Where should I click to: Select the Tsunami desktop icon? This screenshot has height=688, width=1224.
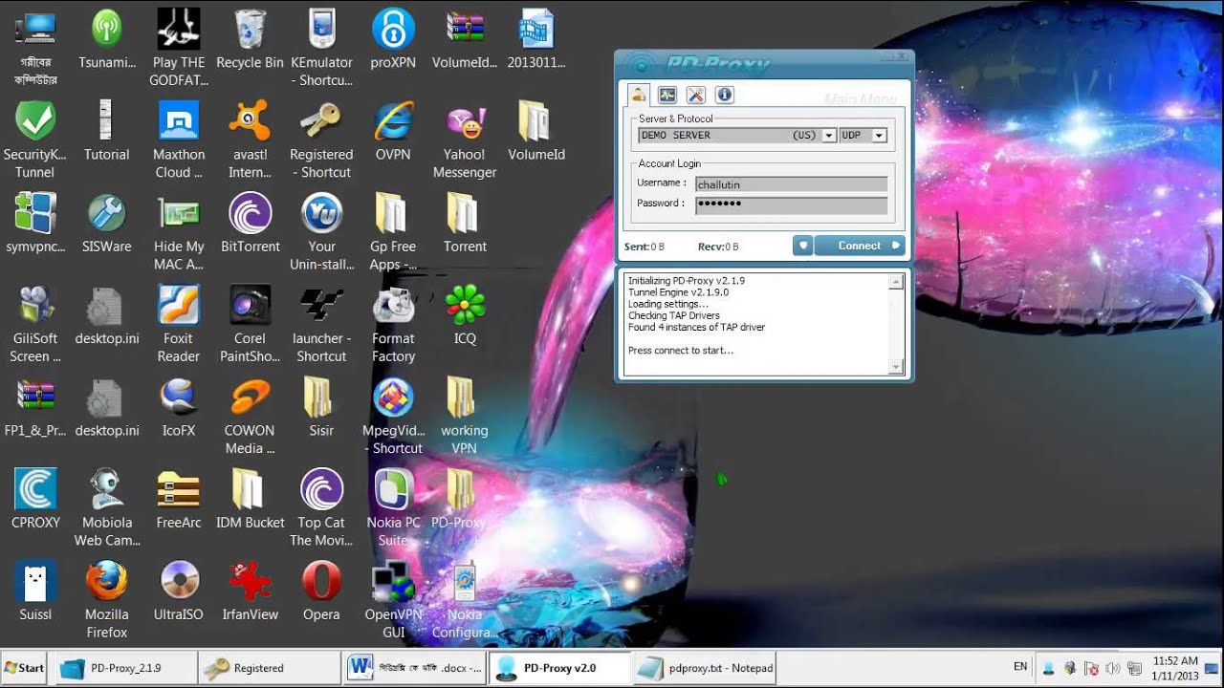[x=107, y=38]
